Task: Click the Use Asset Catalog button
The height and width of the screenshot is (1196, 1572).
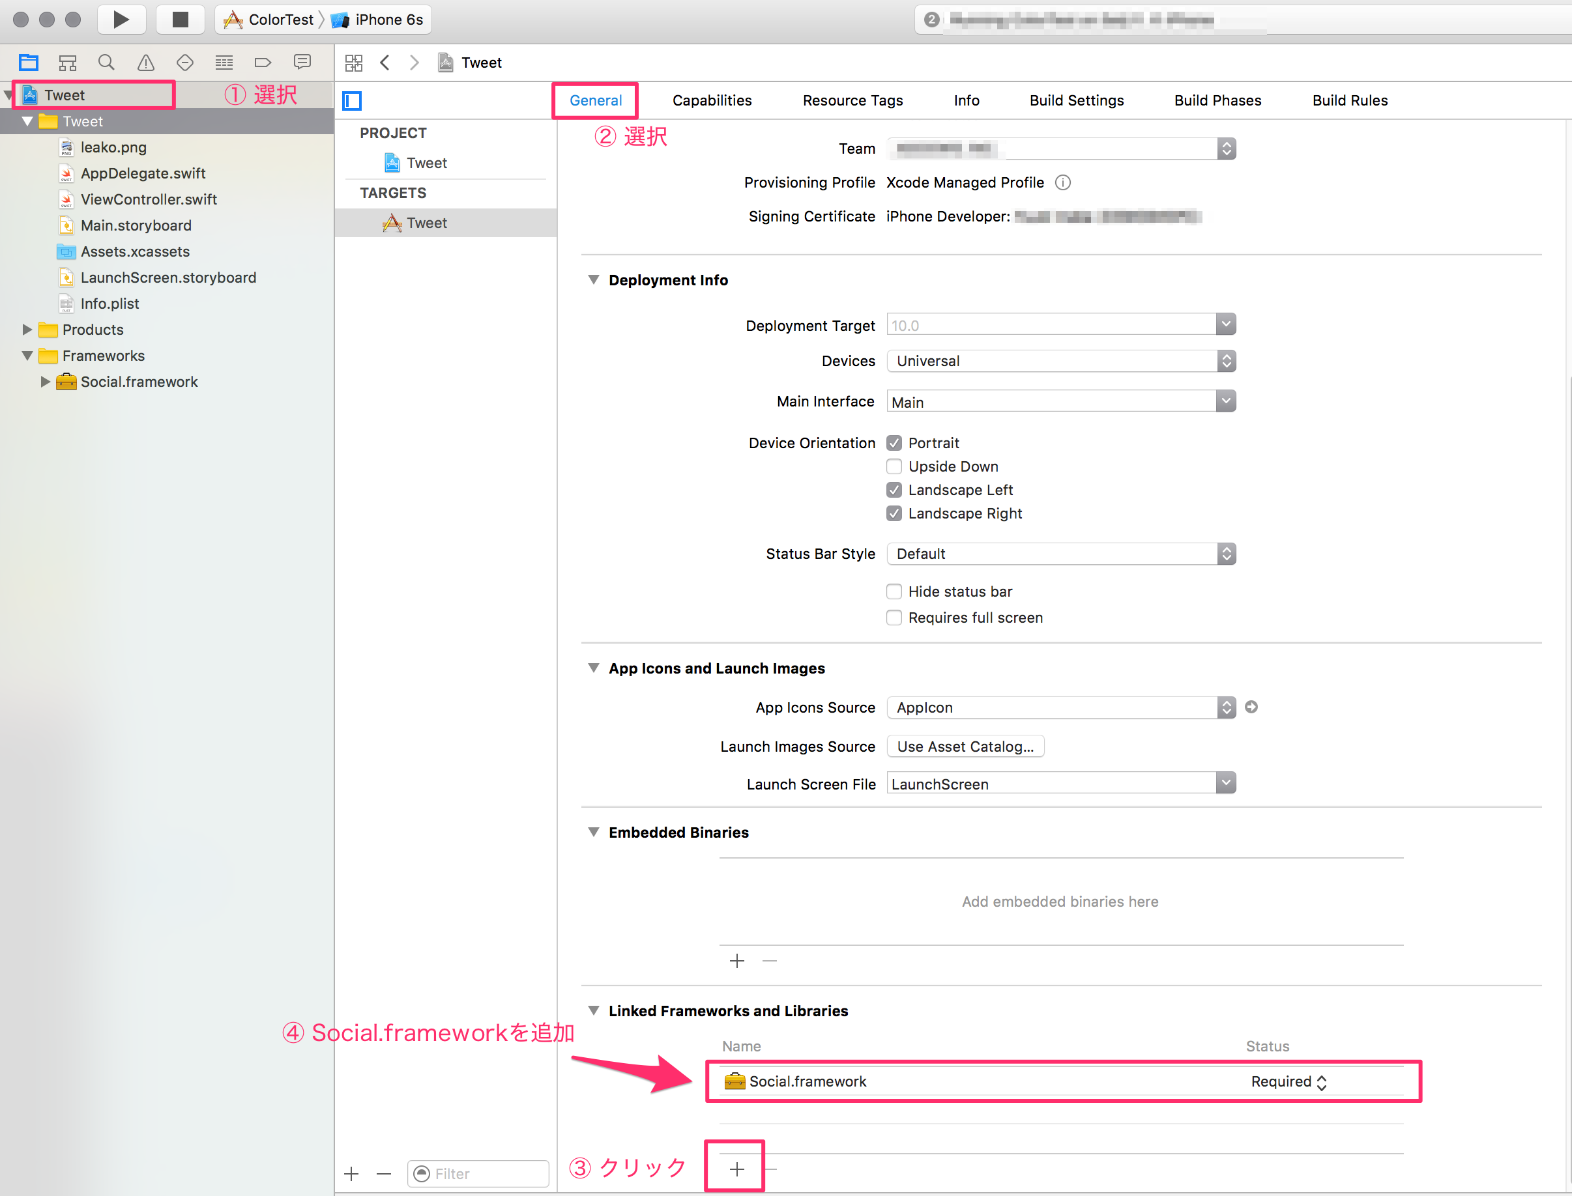Action: 965,746
